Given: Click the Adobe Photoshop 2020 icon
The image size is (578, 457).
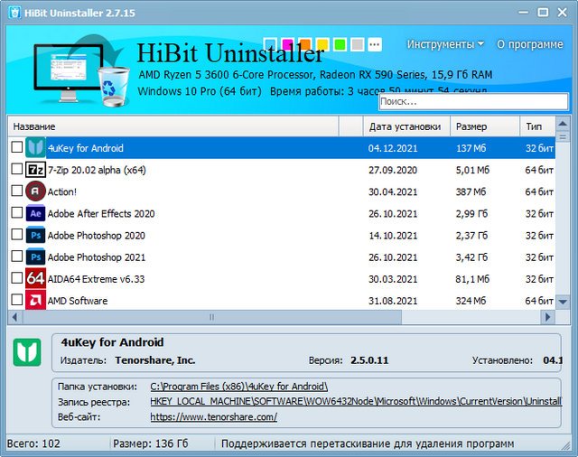Looking at the screenshot, I should click(35, 235).
